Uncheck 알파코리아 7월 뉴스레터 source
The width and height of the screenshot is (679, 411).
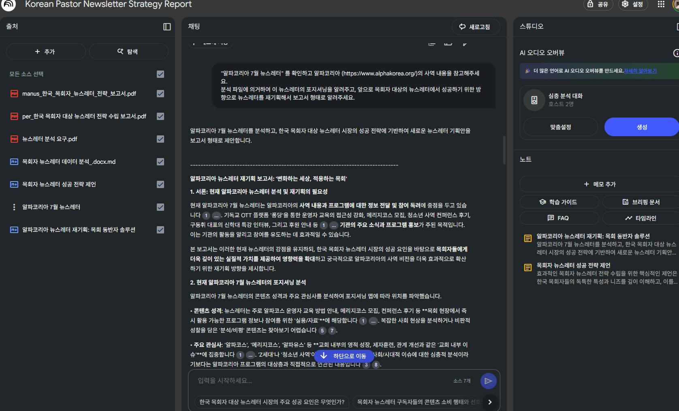[x=160, y=207]
